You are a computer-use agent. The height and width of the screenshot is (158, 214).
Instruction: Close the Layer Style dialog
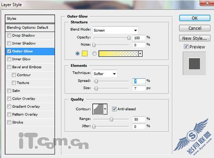[207, 3]
